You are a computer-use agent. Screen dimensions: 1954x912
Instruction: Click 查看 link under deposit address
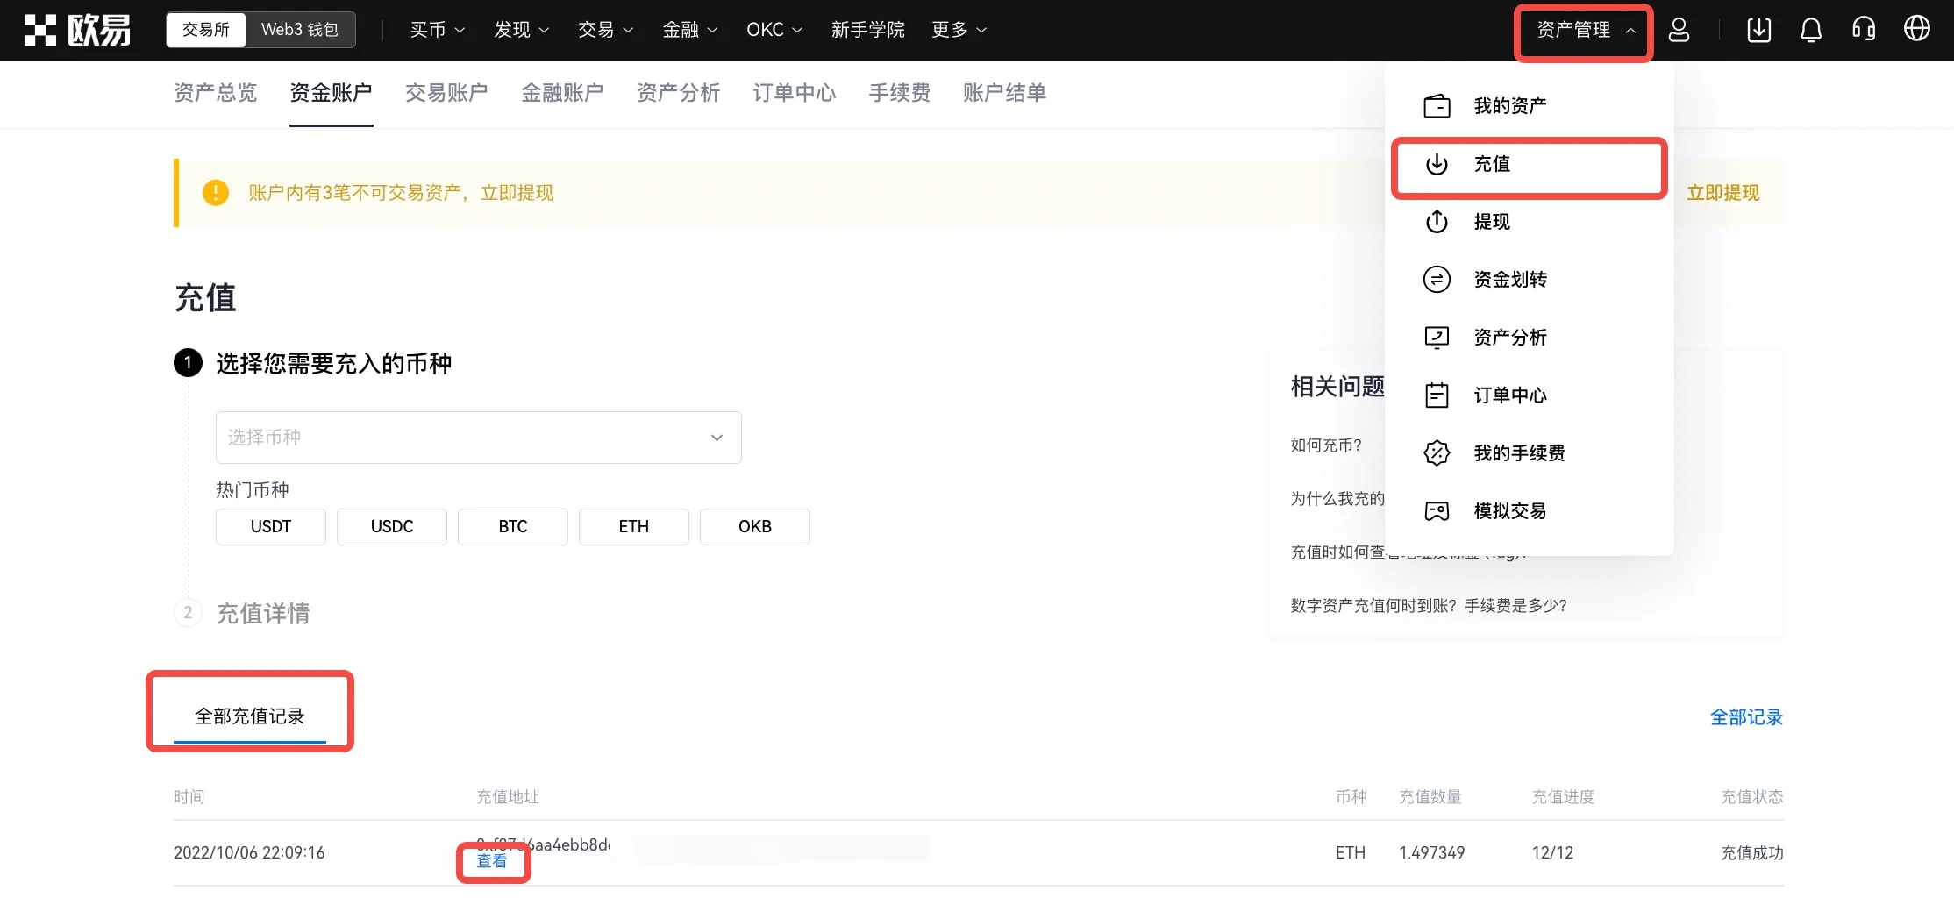tap(491, 862)
